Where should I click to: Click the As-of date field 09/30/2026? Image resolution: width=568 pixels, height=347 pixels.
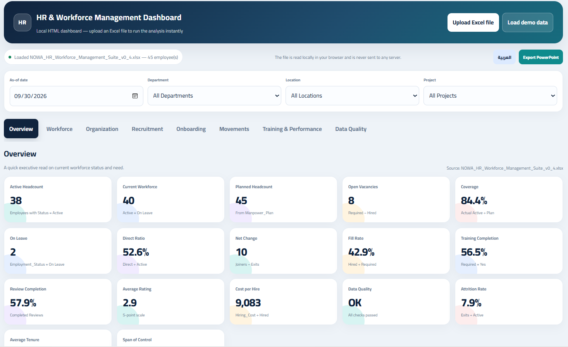(76, 96)
